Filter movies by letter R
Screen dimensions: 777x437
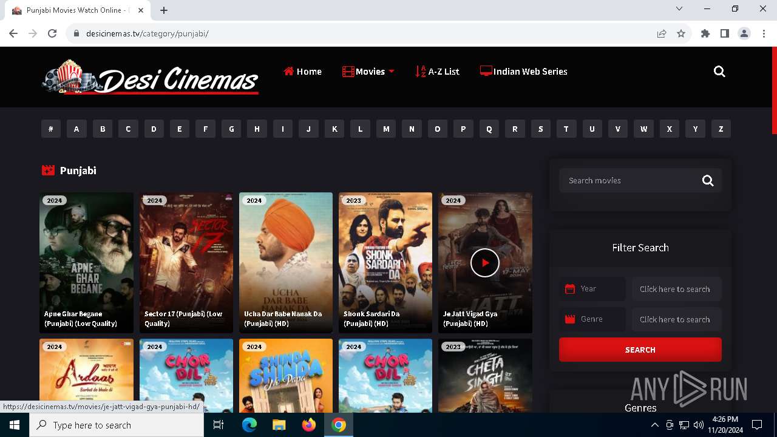pos(515,129)
